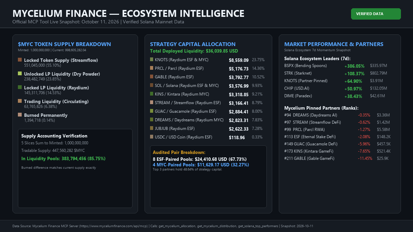Viewport: 413px width, 232px height.
Task: Click the GUAC / Guacamole color swatch
Action: [152, 111]
